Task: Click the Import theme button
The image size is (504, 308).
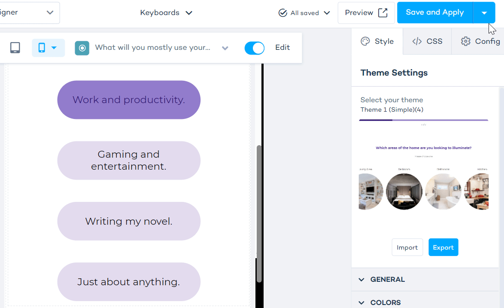Action: [x=407, y=247]
